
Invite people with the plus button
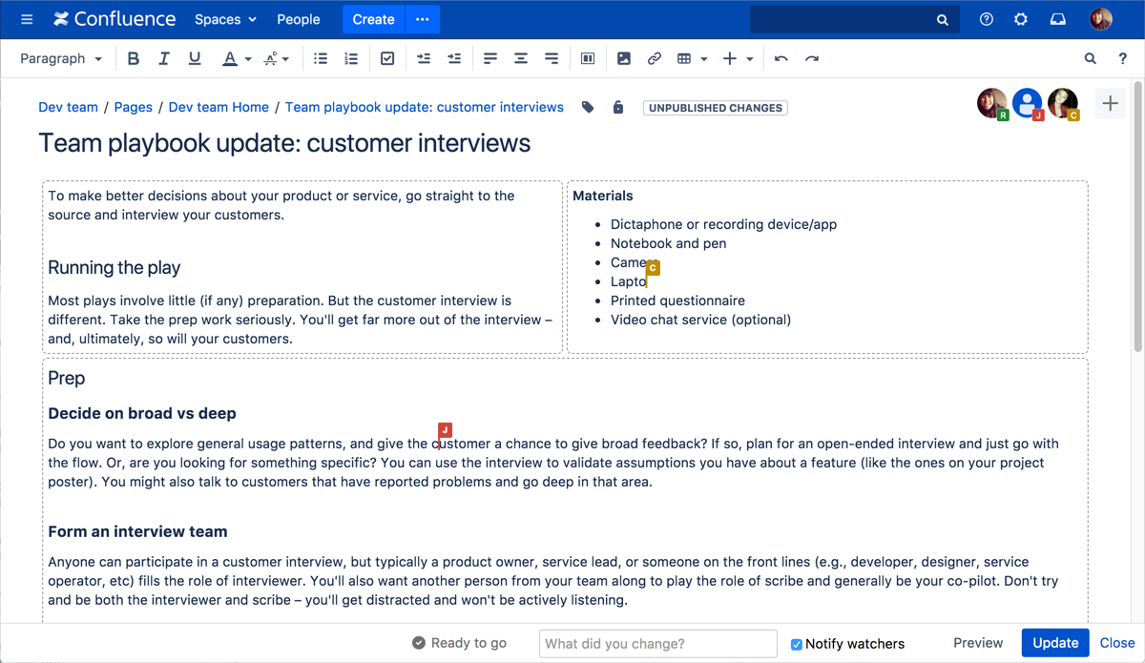click(x=1110, y=103)
